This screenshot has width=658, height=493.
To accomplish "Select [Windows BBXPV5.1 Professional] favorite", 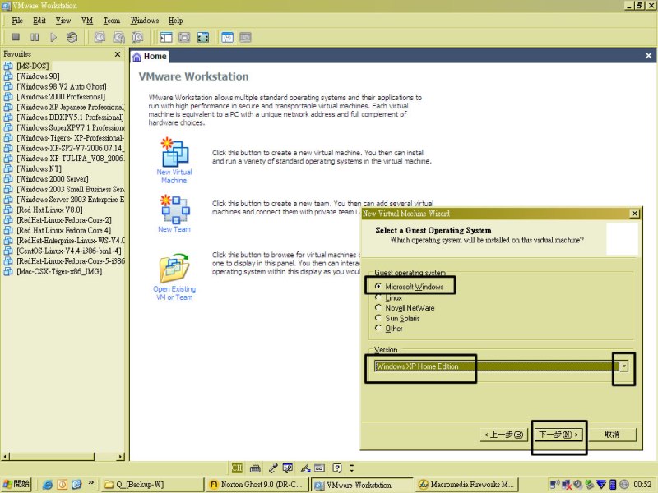I will click(x=70, y=117).
